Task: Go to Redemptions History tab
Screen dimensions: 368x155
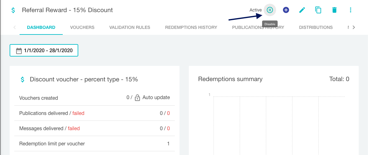Action: 191,27
